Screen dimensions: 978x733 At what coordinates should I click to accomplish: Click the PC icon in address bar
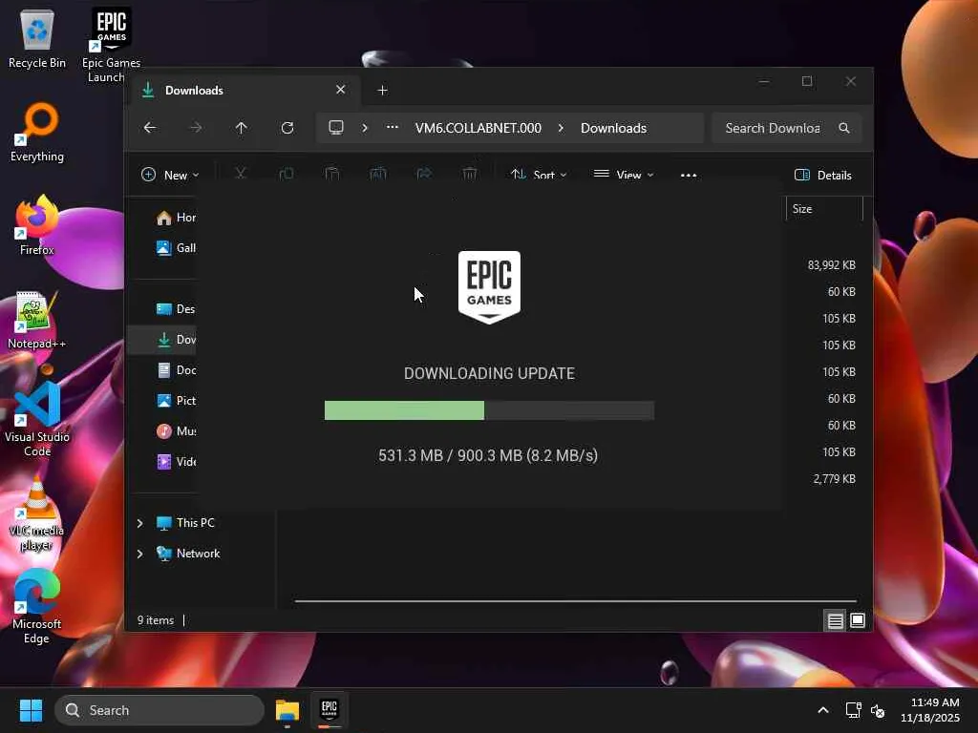336,128
